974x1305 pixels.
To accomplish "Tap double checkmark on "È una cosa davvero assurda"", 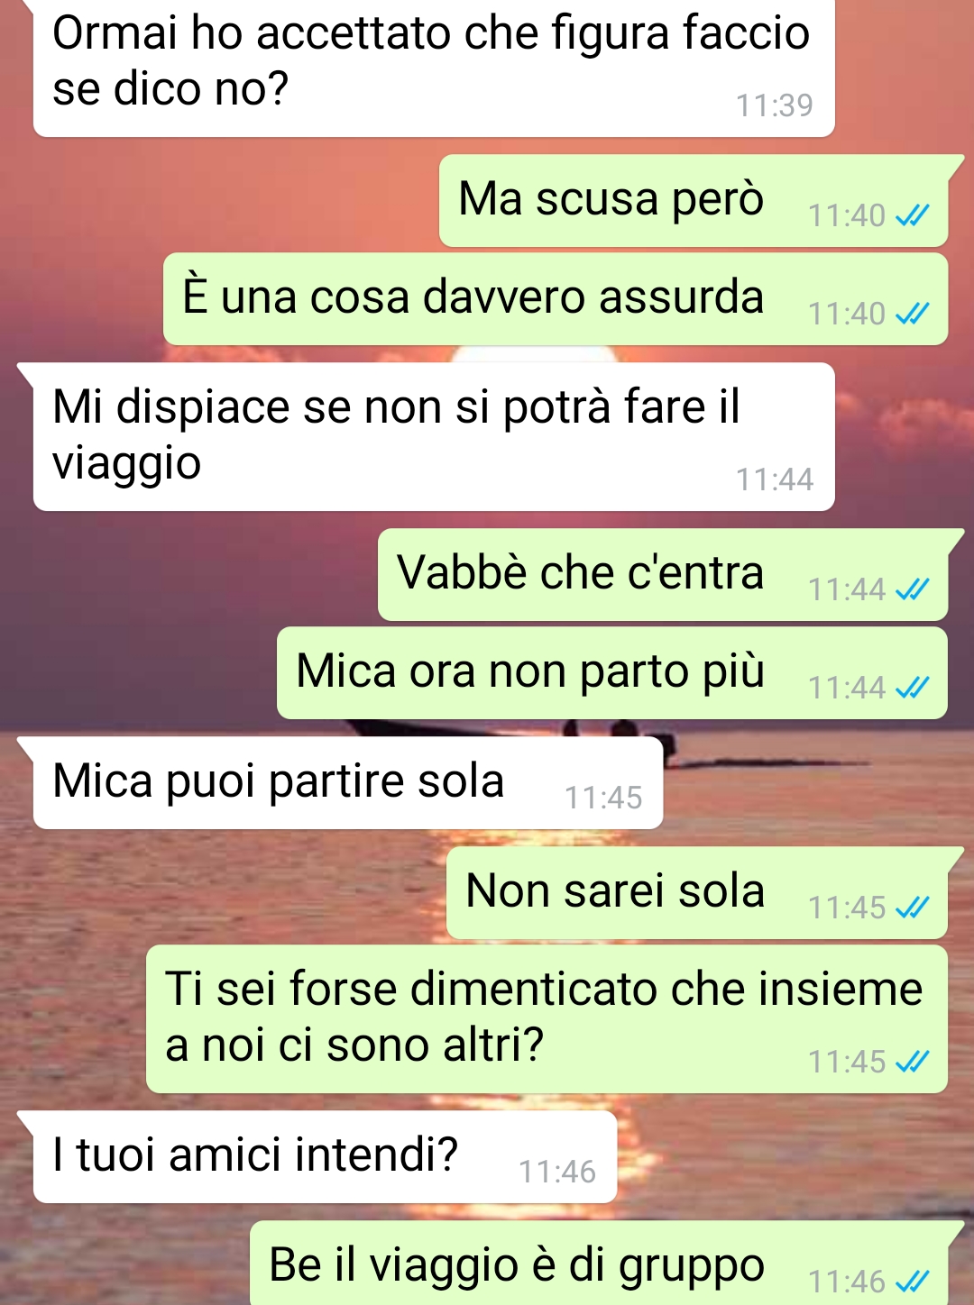I will 912,314.
